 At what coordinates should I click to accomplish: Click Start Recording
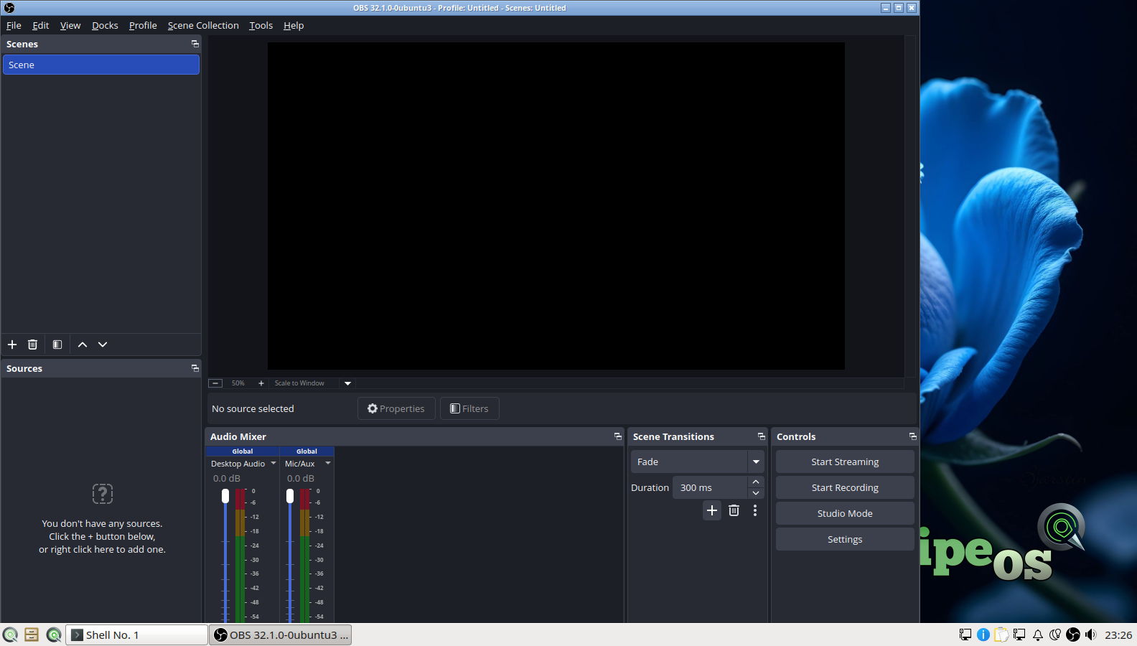pos(845,487)
